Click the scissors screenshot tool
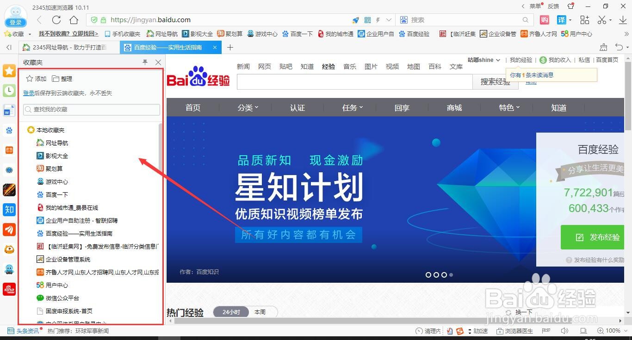 (x=602, y=20)
